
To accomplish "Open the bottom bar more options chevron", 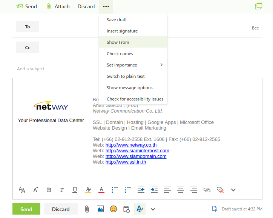I will point(153,209).
